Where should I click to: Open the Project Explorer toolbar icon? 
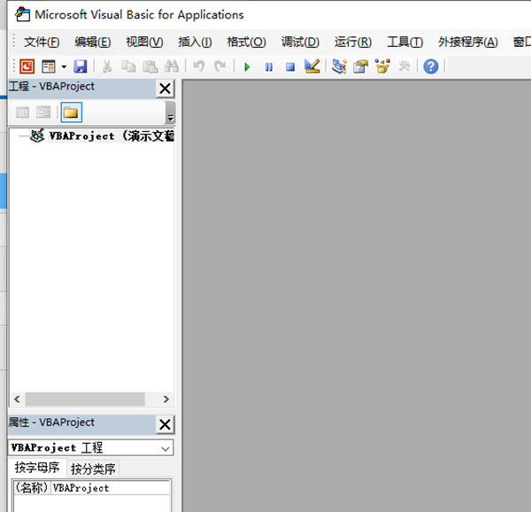tap(339, 66)
